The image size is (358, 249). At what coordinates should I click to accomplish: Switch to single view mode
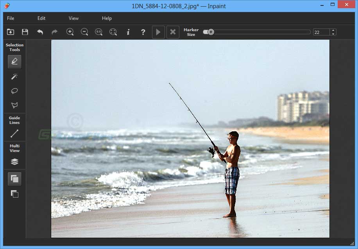click(14, 178)
